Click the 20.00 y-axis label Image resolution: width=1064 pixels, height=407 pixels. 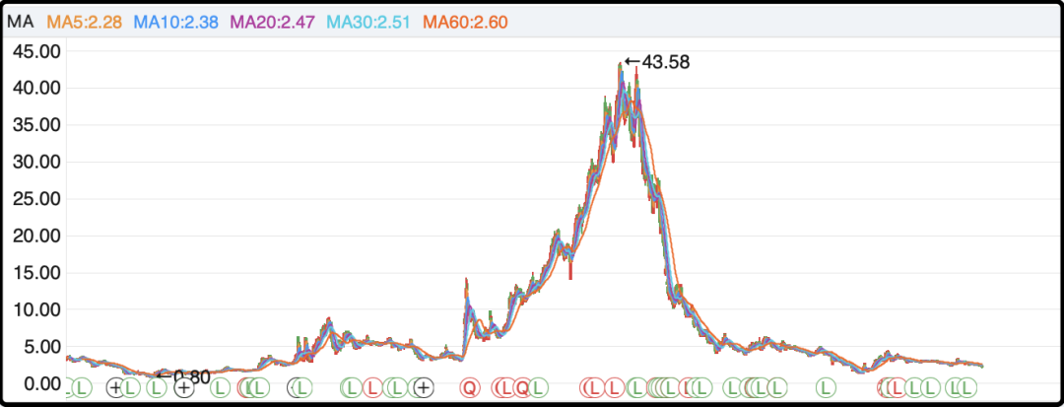coord(35,237)
